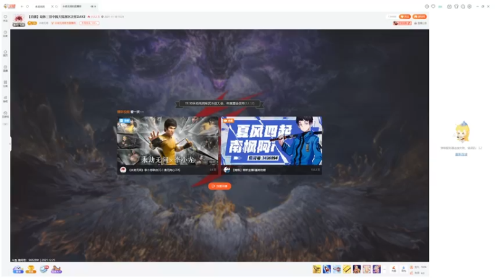Screen dimensions: 495x278
Task: Send the yellow ticket gift
Action: click(346, 269)
